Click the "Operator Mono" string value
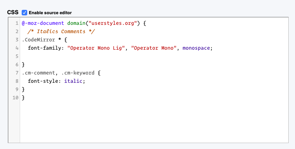 [154, 48]
